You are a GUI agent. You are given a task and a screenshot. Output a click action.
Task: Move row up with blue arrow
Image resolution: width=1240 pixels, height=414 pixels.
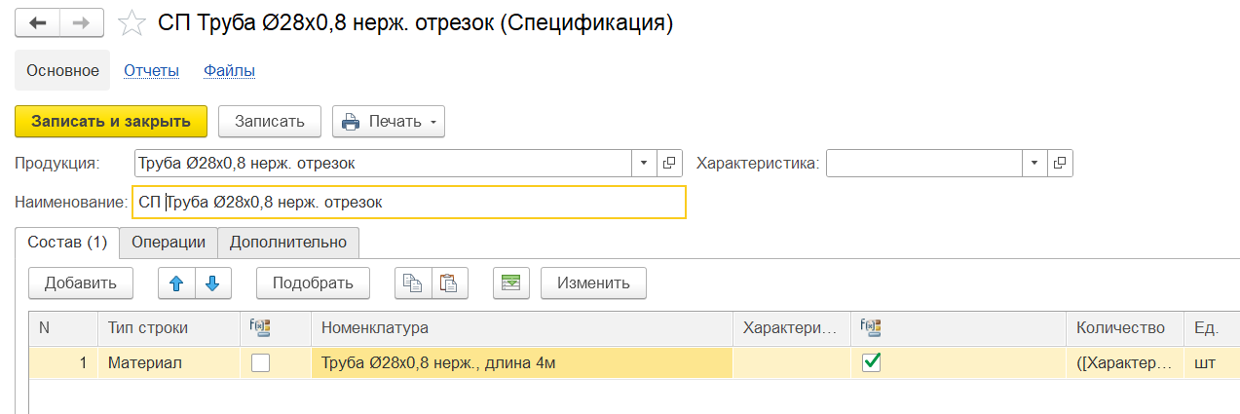coord(176,283)
